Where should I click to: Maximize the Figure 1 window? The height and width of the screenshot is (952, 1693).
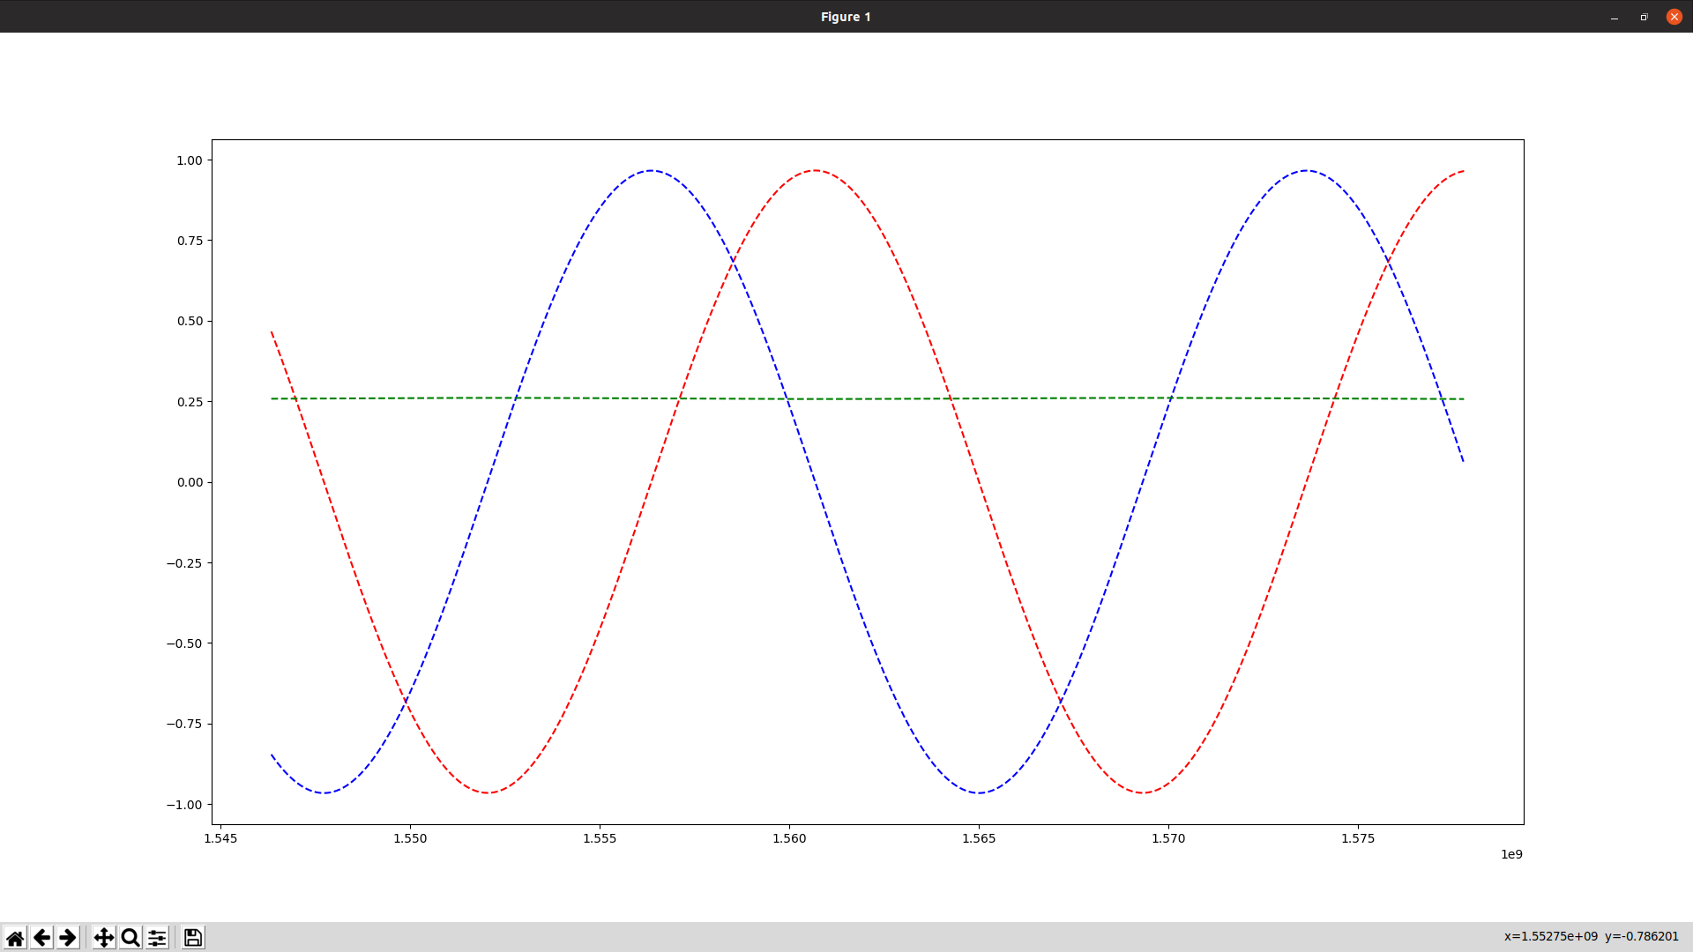(x=1644, y=17)
